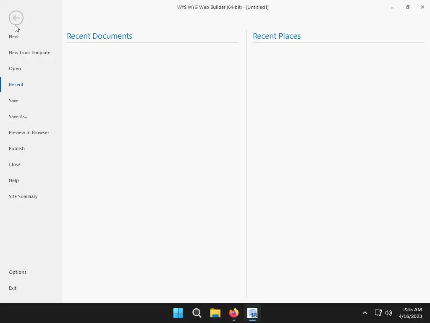
Task: Open the clock showing 2:45 AM
Action: [411, 313]
